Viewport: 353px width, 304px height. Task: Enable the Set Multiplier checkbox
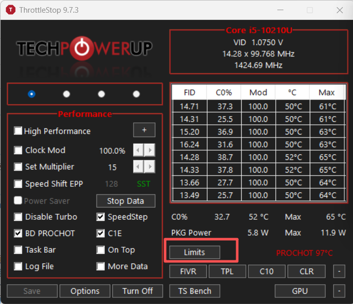[18, 167]
